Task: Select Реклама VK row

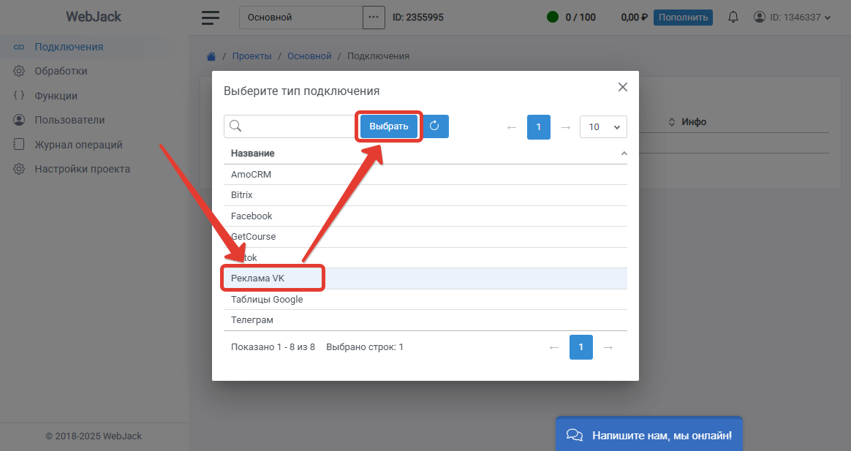Action: click(x=425, y=278)
